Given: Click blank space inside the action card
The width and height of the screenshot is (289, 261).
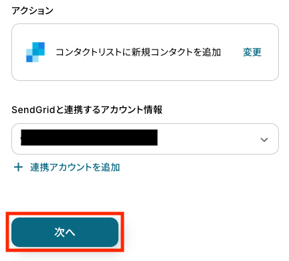Looking at the screenshot, I should tap(145, 70).
